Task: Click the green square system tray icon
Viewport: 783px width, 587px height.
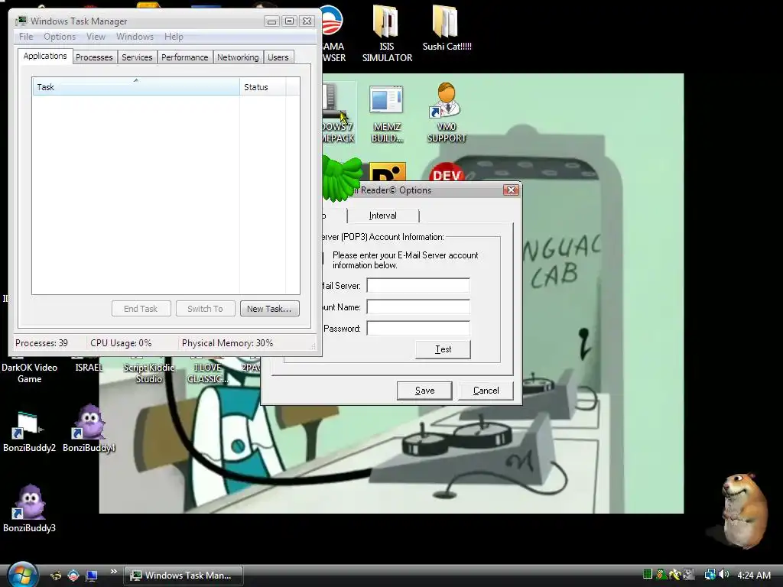Action: (x=647, y=575)
